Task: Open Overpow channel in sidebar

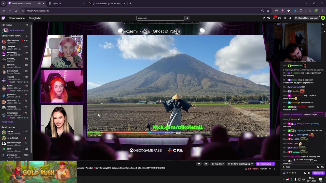Action: 15,48
